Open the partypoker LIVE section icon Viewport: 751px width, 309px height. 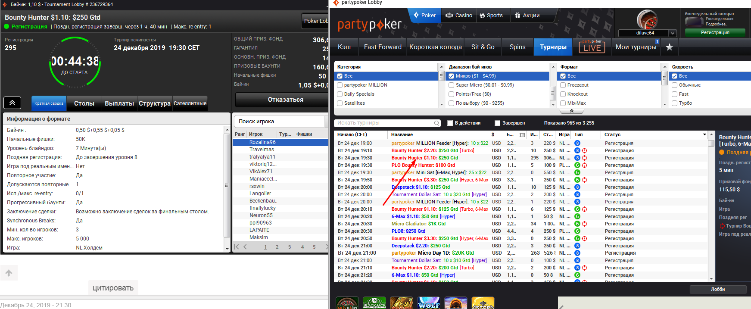pos(592,47)
